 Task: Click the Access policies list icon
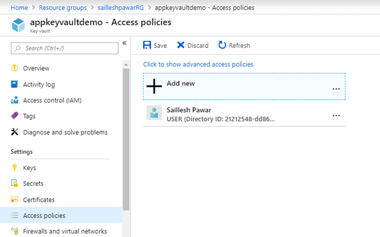(15, 215)
